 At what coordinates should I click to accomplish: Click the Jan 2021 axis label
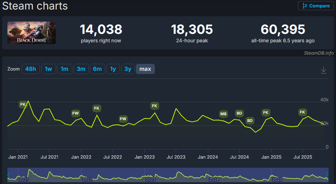[18, 157]
